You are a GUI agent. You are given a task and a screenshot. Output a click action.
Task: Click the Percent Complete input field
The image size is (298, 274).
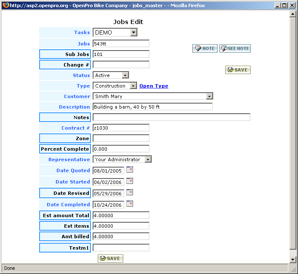point(121,149)
